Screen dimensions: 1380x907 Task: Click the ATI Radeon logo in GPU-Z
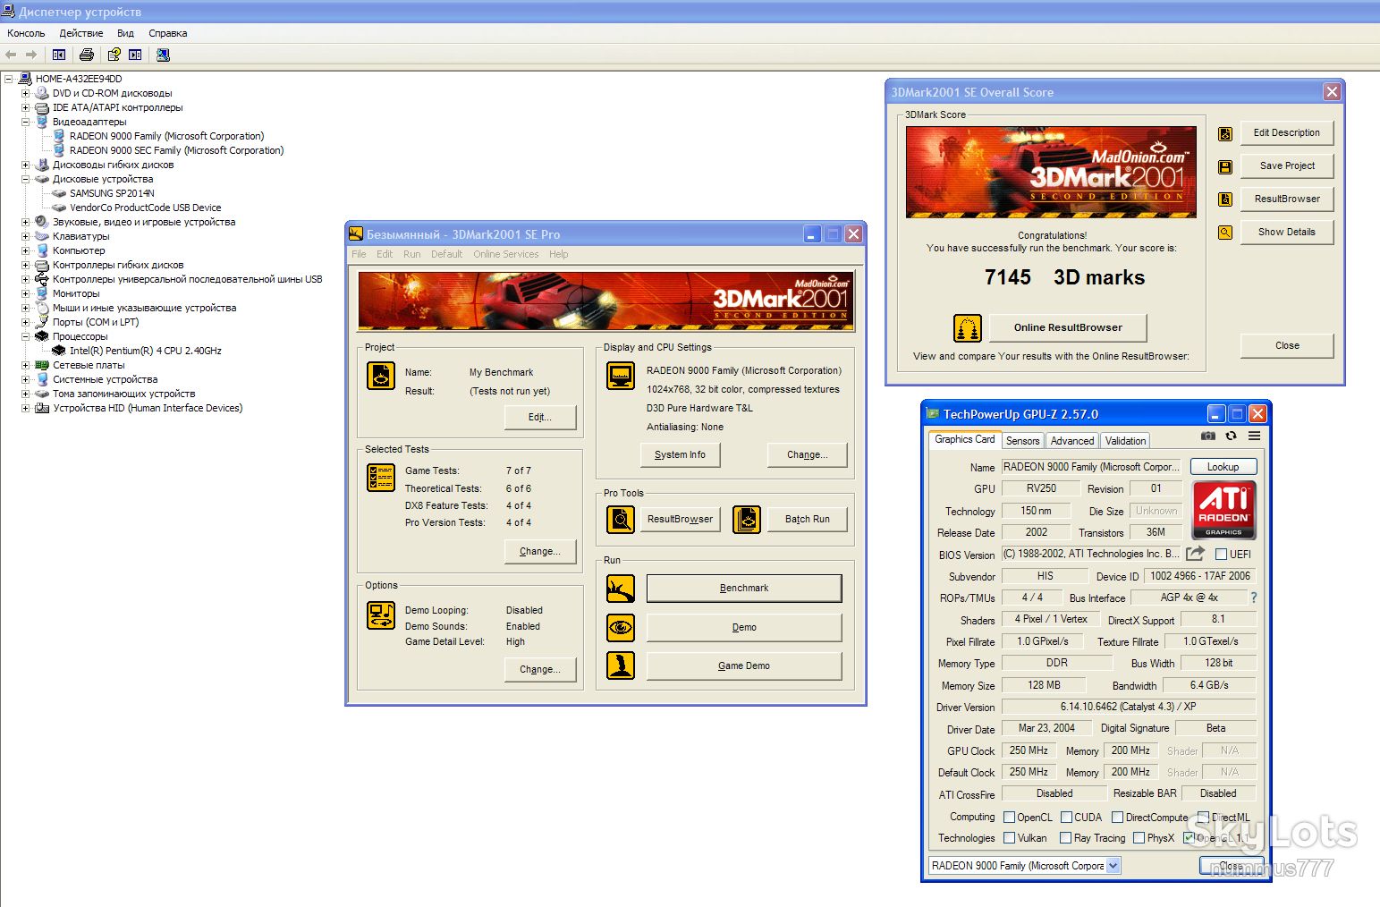[1223, 510]
